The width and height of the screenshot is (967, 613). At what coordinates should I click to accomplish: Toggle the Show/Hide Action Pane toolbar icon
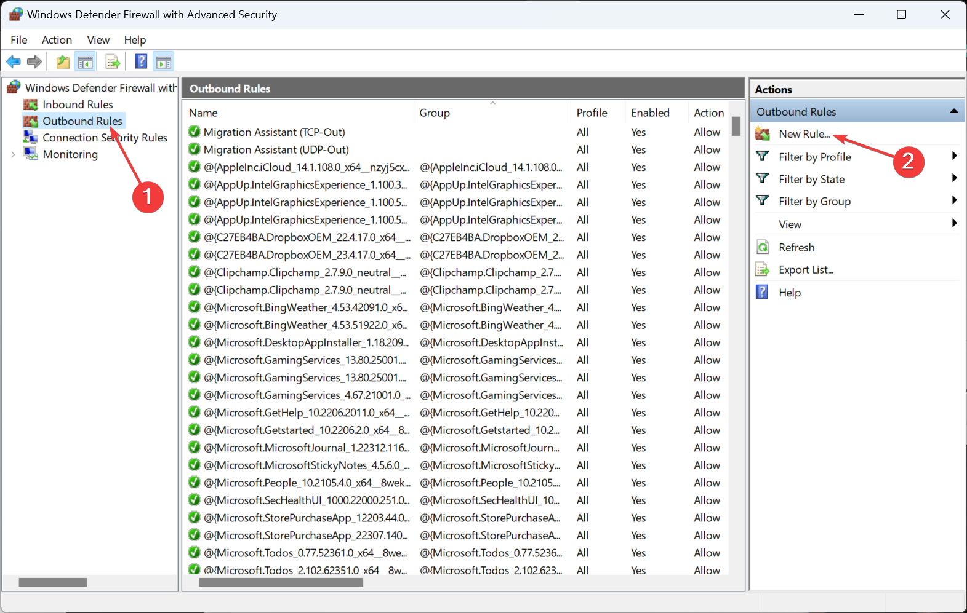pos(164,61)
